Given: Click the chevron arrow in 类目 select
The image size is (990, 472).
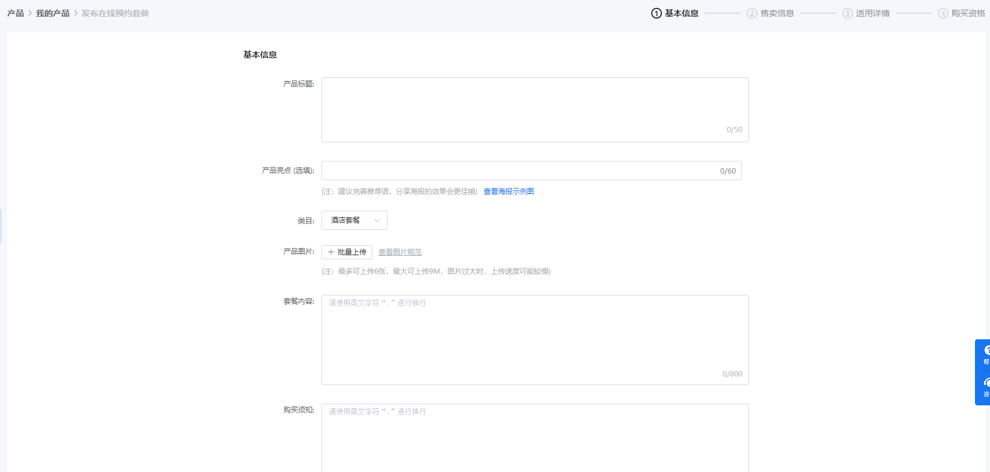Looking at the screenshot, I should [377, 220].
